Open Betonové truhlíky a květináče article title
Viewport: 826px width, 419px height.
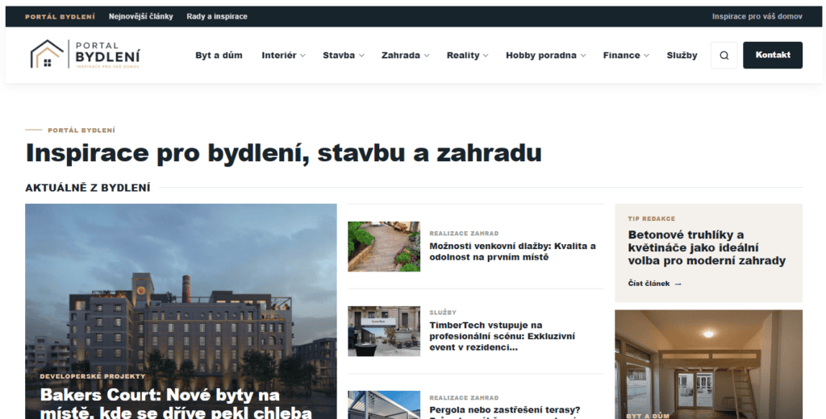707,247
